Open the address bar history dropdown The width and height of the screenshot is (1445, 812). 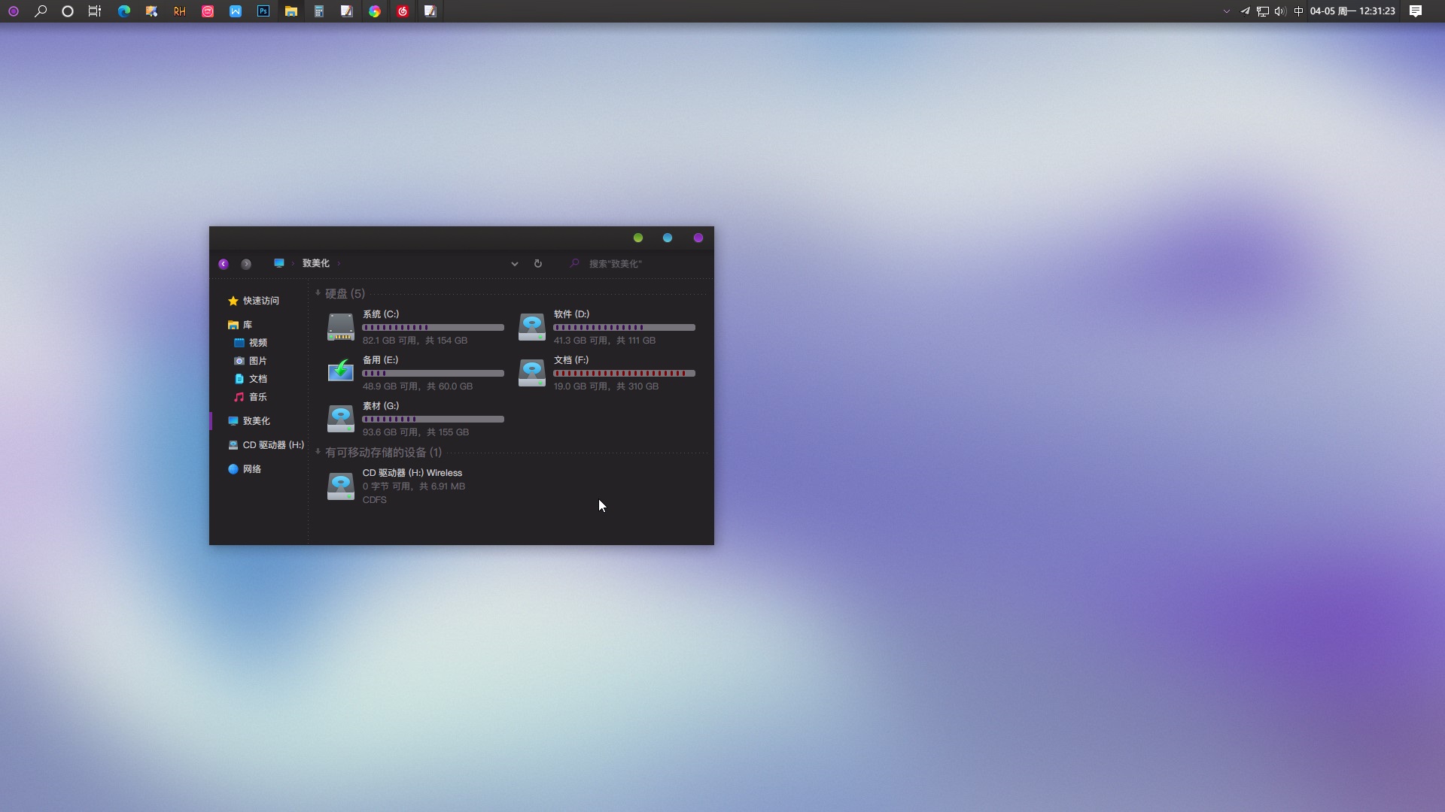pyautogui.click(x=515, y=264)
